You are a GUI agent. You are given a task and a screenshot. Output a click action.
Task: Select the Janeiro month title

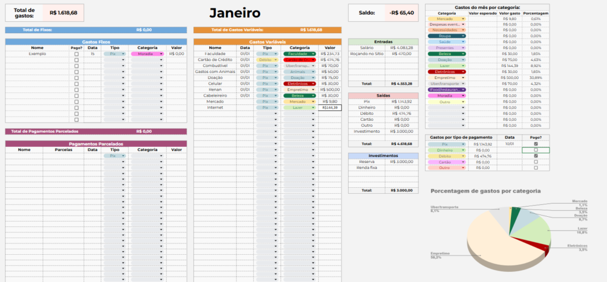click(234, 13)
